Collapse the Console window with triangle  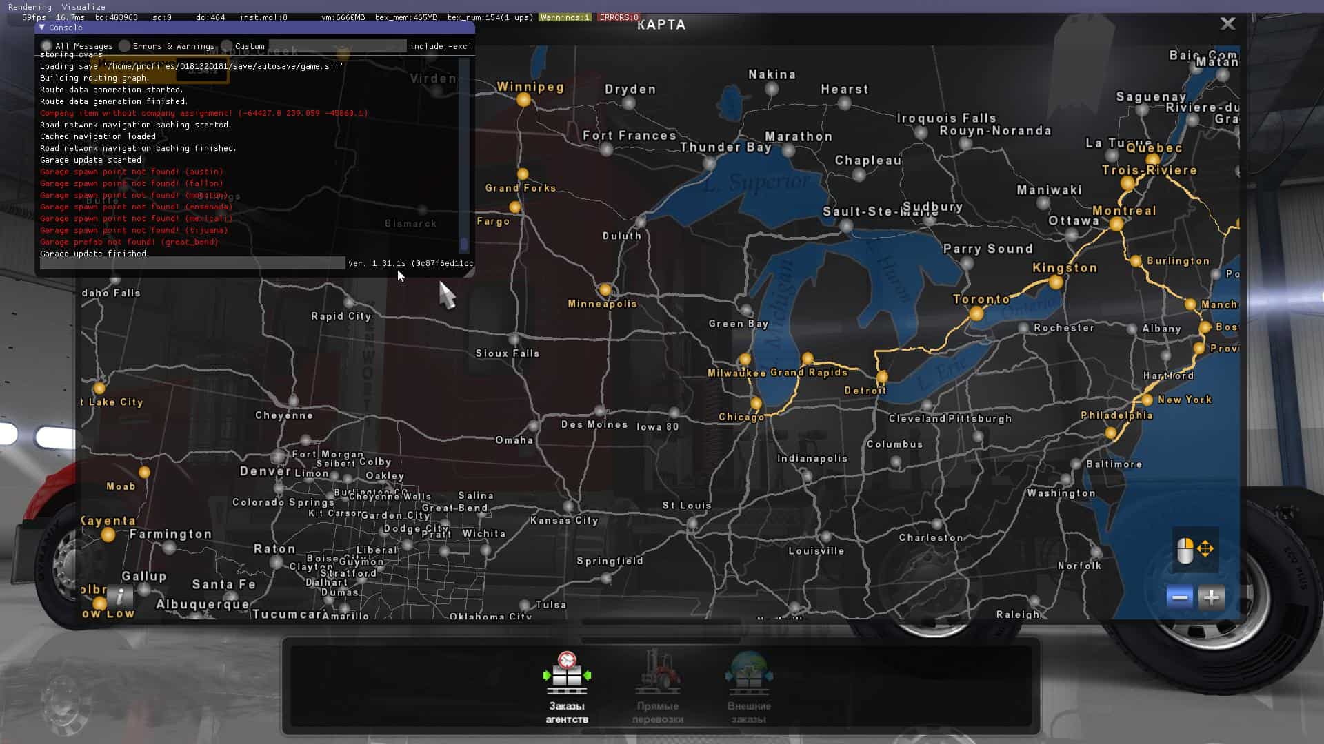point(42,28)
